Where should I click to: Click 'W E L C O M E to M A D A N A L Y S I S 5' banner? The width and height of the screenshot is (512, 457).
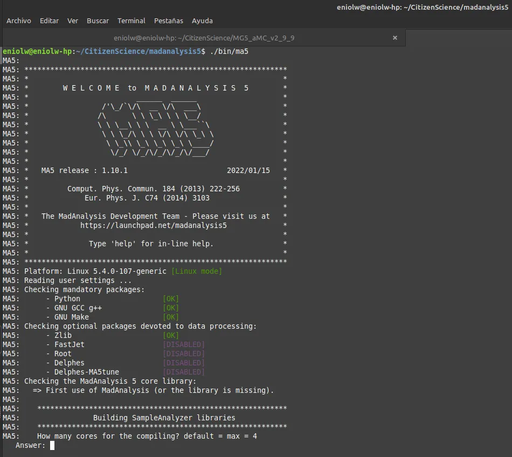tap(156, 88)
